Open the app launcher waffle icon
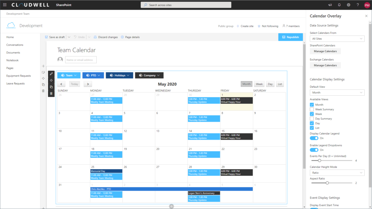 [x=5, y=5]
